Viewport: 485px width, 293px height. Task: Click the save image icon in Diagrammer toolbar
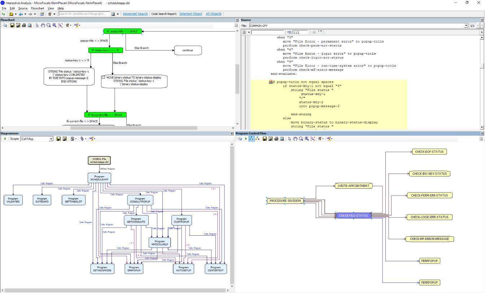pos(65,139)
